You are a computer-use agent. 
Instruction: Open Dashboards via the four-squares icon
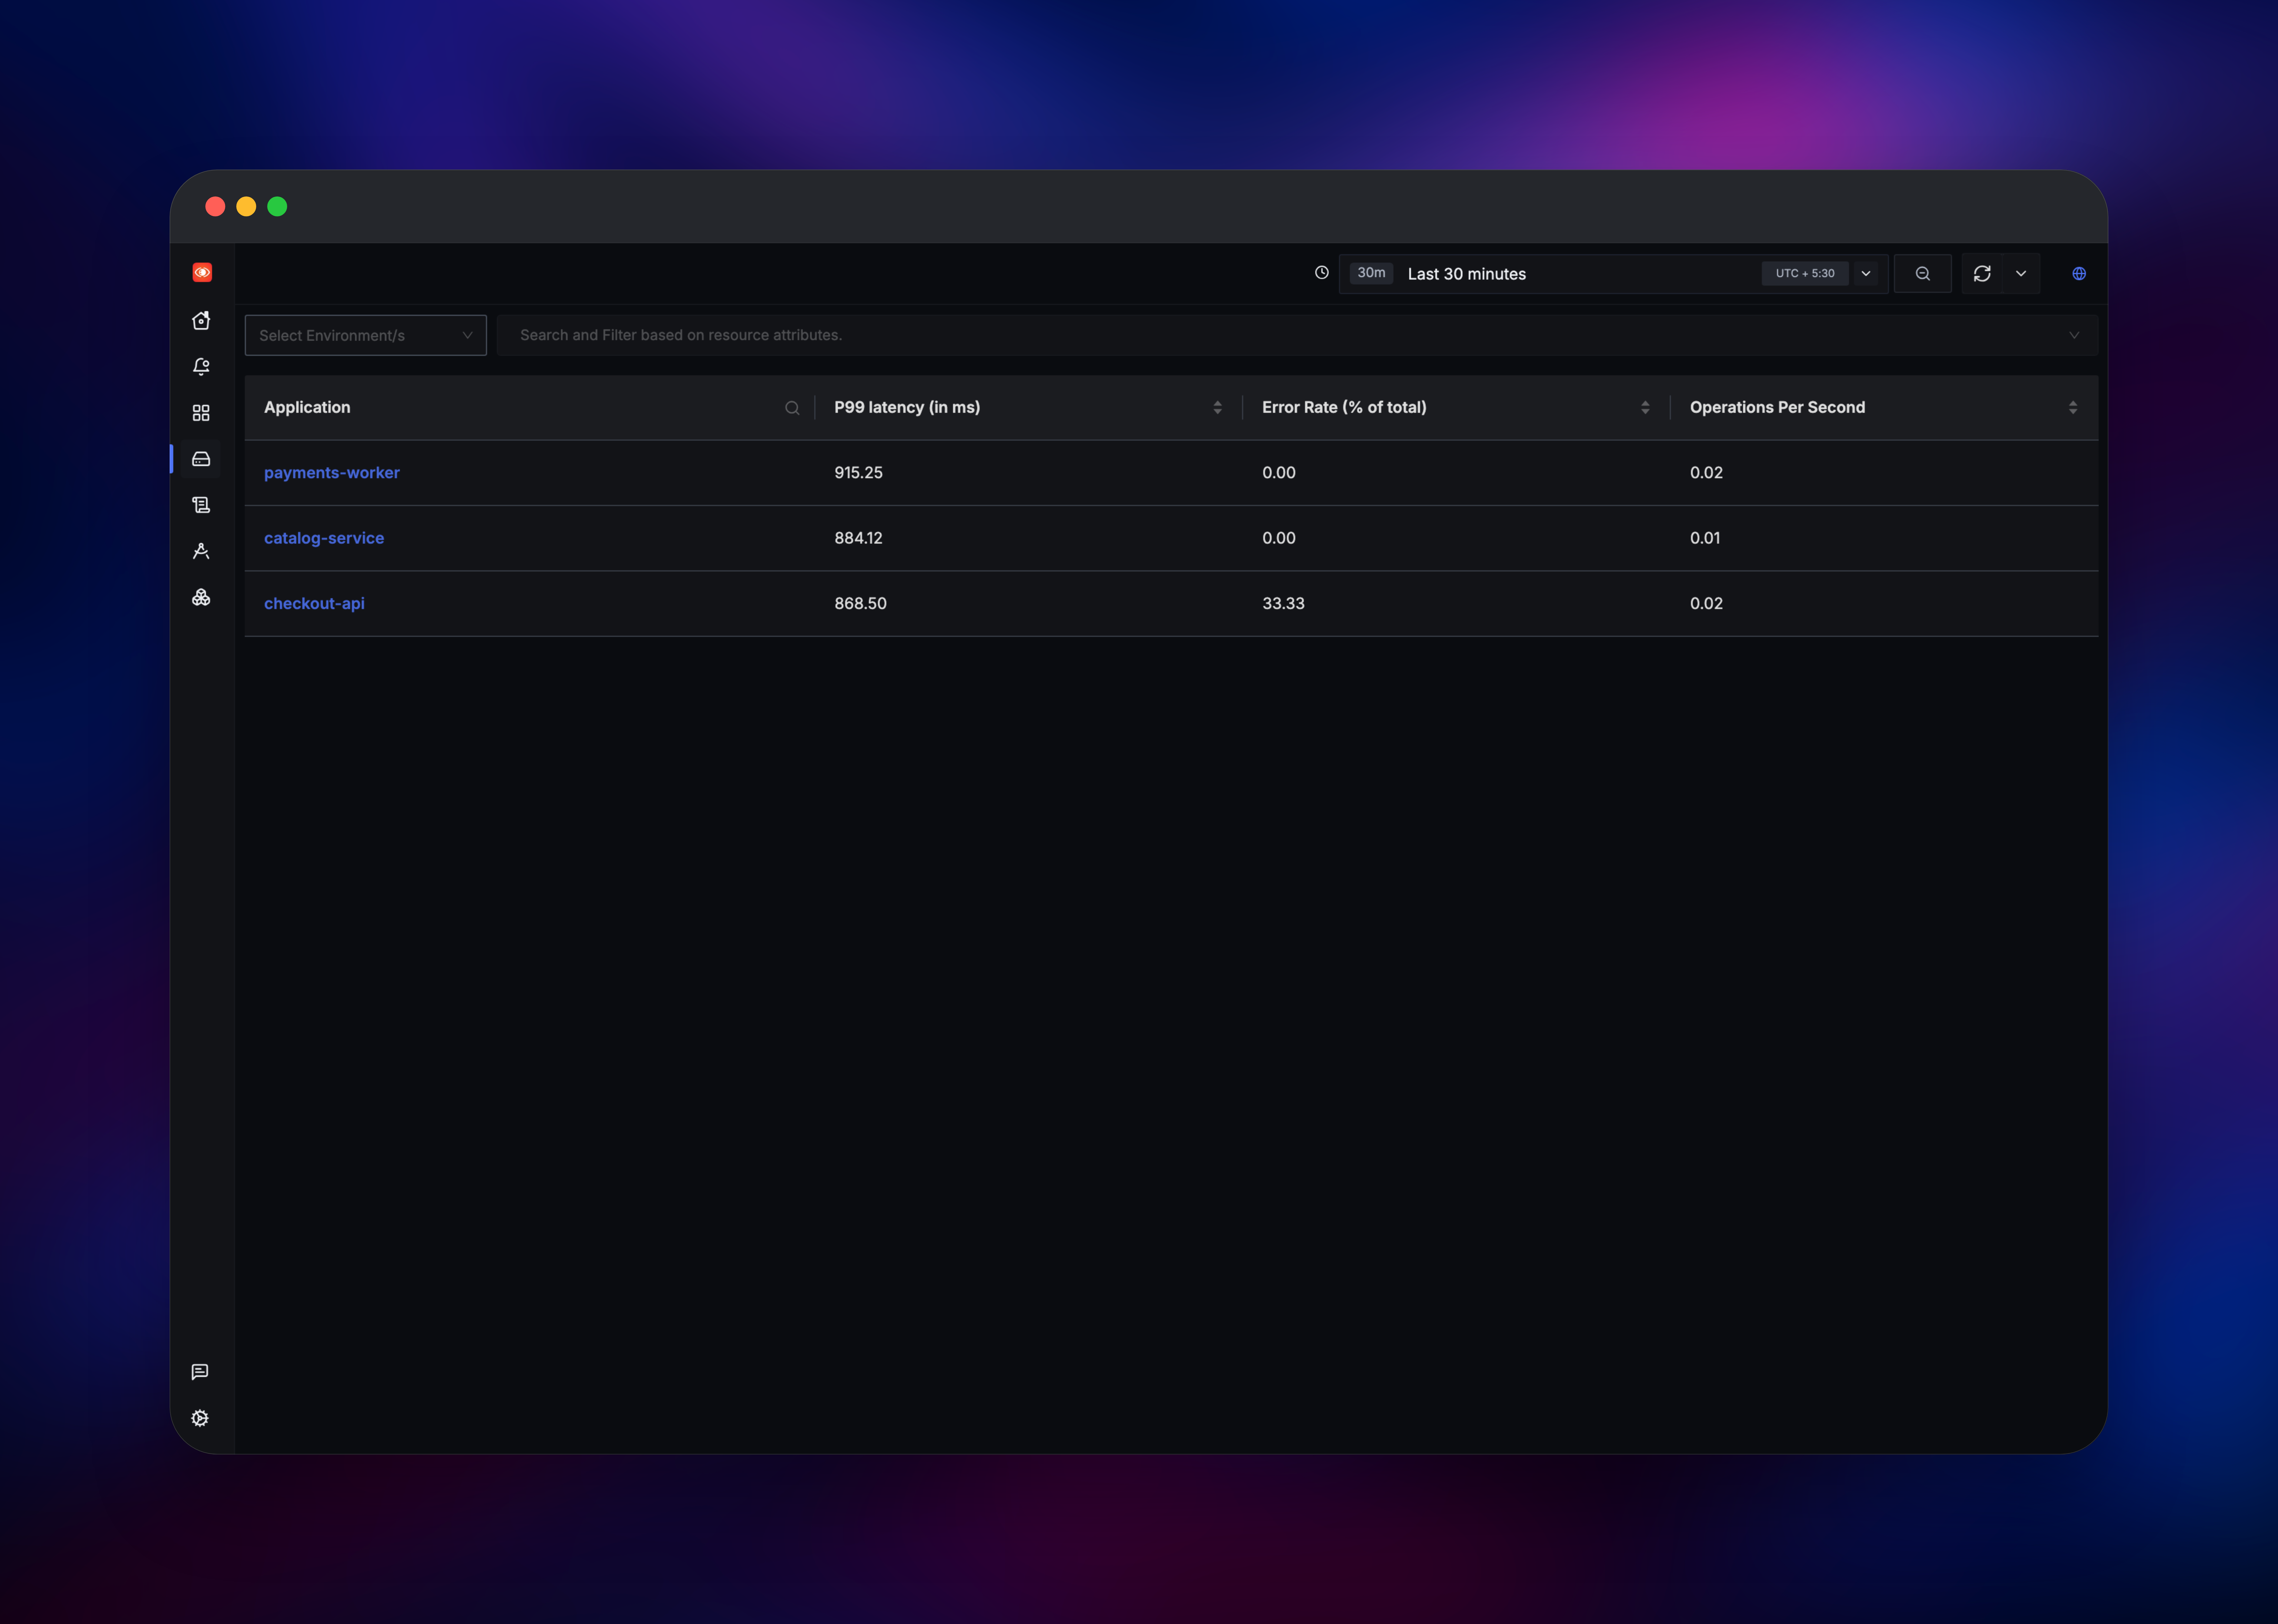[201, 413]
